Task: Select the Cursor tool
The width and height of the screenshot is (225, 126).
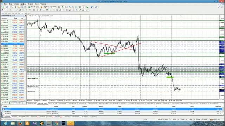Action: (2, 10)
